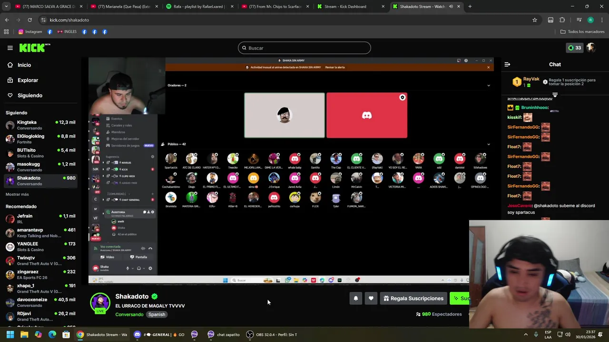The width and height of the screenshot is (609, 342).
Task: Bookmark this page with star icon
Action: pyautogui.click(x=535, y=20)
